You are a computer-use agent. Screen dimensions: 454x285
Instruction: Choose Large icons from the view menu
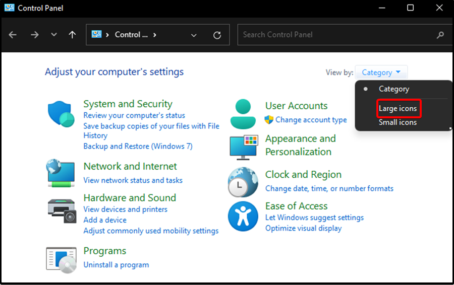point(398,109)
